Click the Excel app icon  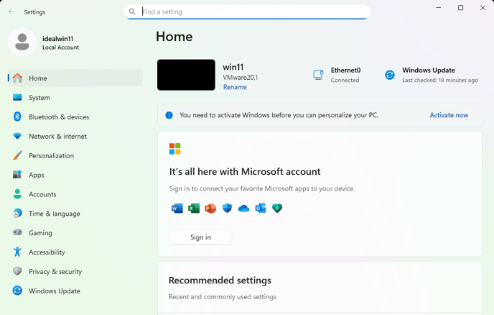194,209
